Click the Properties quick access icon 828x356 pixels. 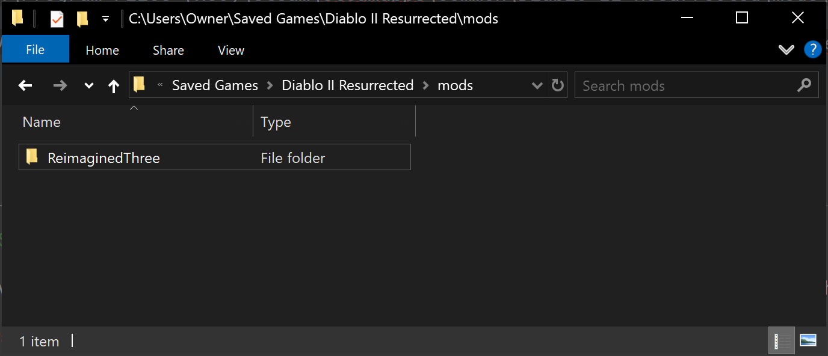click(x=57, y=19)
